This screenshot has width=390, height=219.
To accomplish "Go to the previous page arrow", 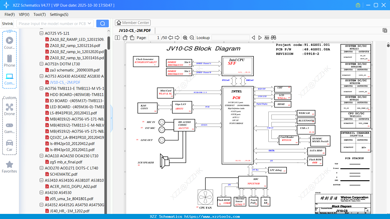I will pyautogui.click(x=171, y=38).
